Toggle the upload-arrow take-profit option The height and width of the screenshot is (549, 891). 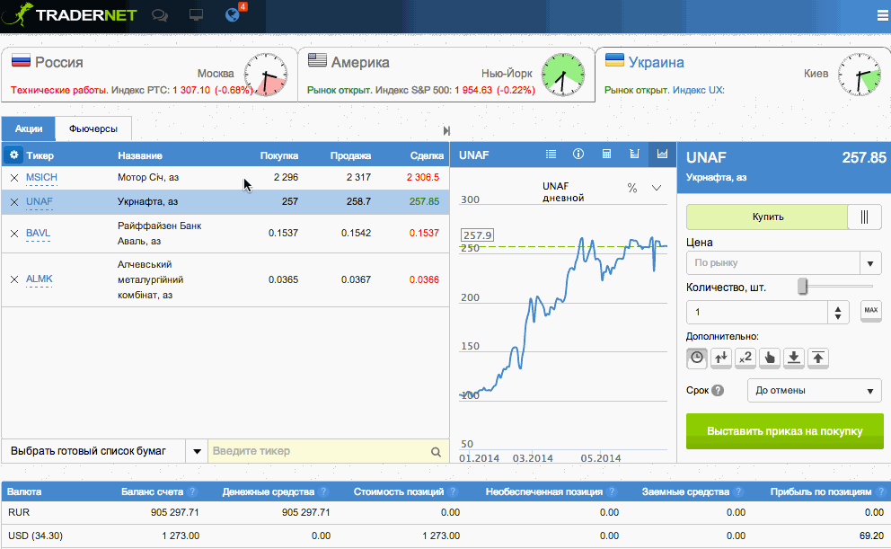point(817,358)
